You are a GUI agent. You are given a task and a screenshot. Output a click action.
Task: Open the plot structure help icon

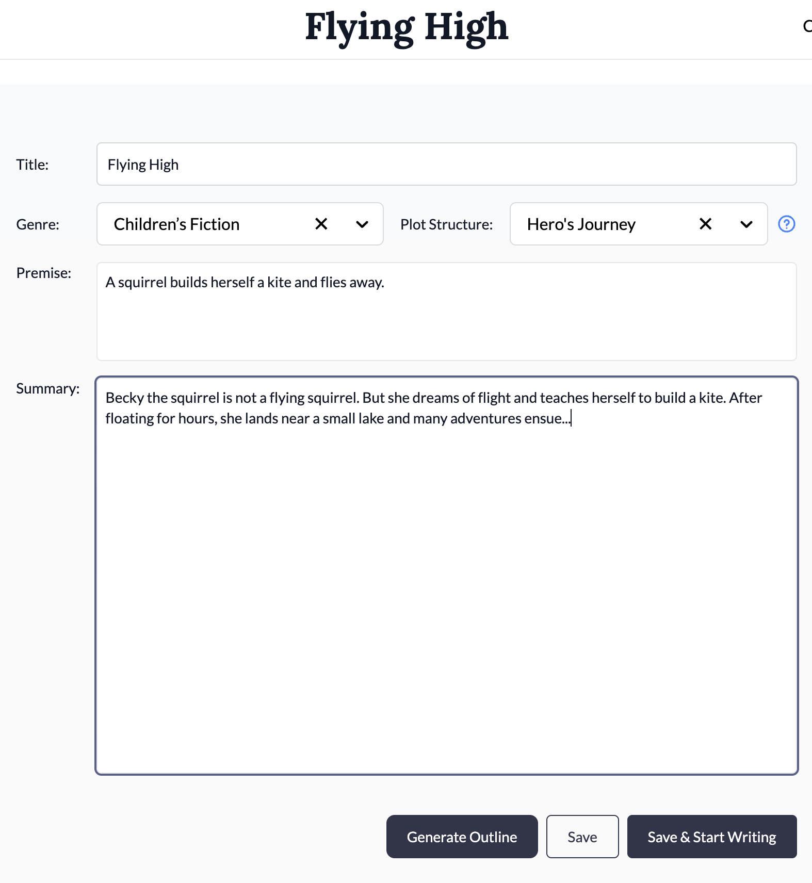[x=786, y=224]
